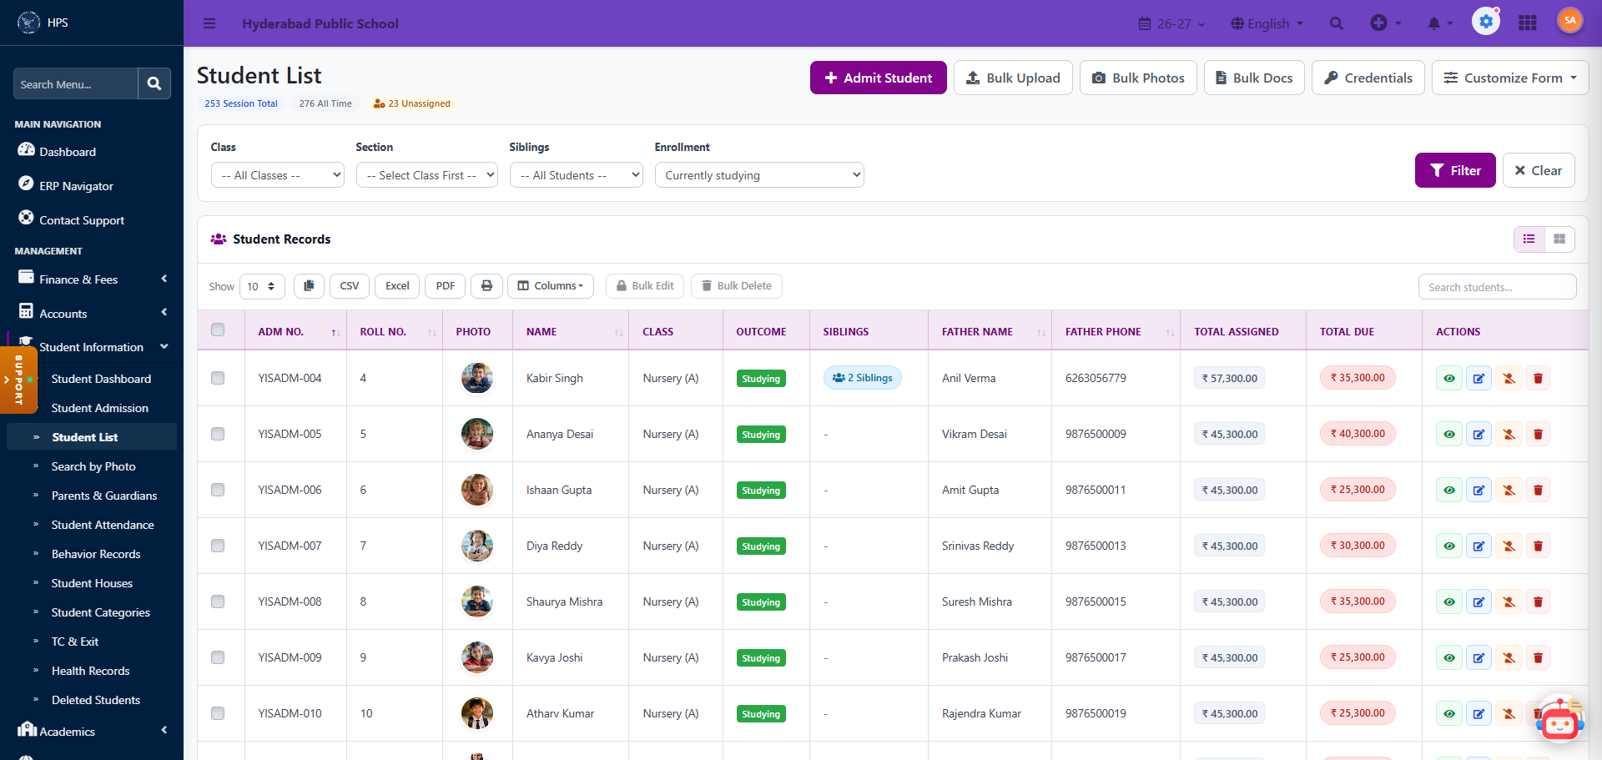Click Kabir Singh's photo thumbnail
Screen dimensions: 1602x760
point(477,378)
